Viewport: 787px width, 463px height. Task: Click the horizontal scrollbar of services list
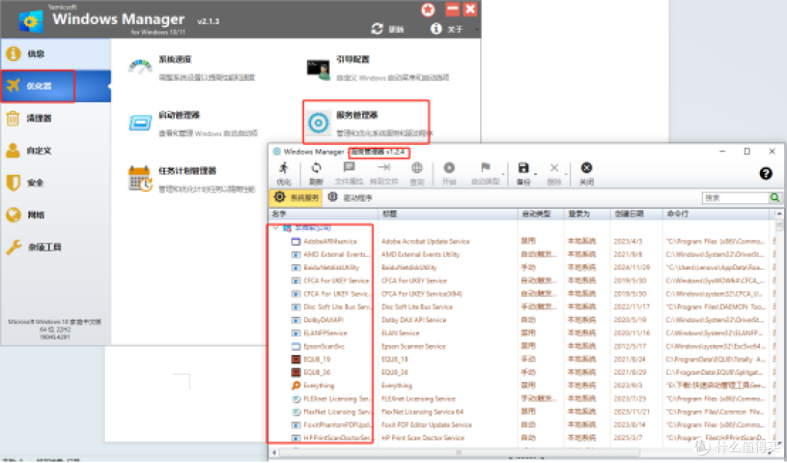point(459,453)
